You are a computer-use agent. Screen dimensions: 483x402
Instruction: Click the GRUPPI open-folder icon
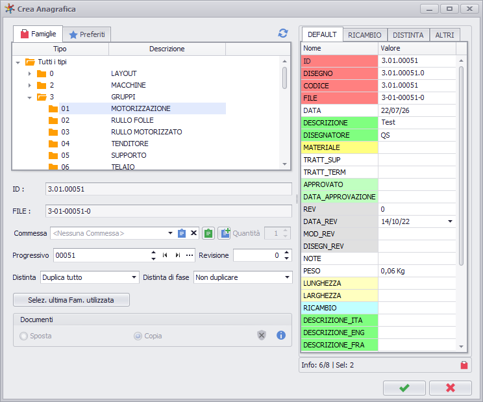(x=42, y=97)
